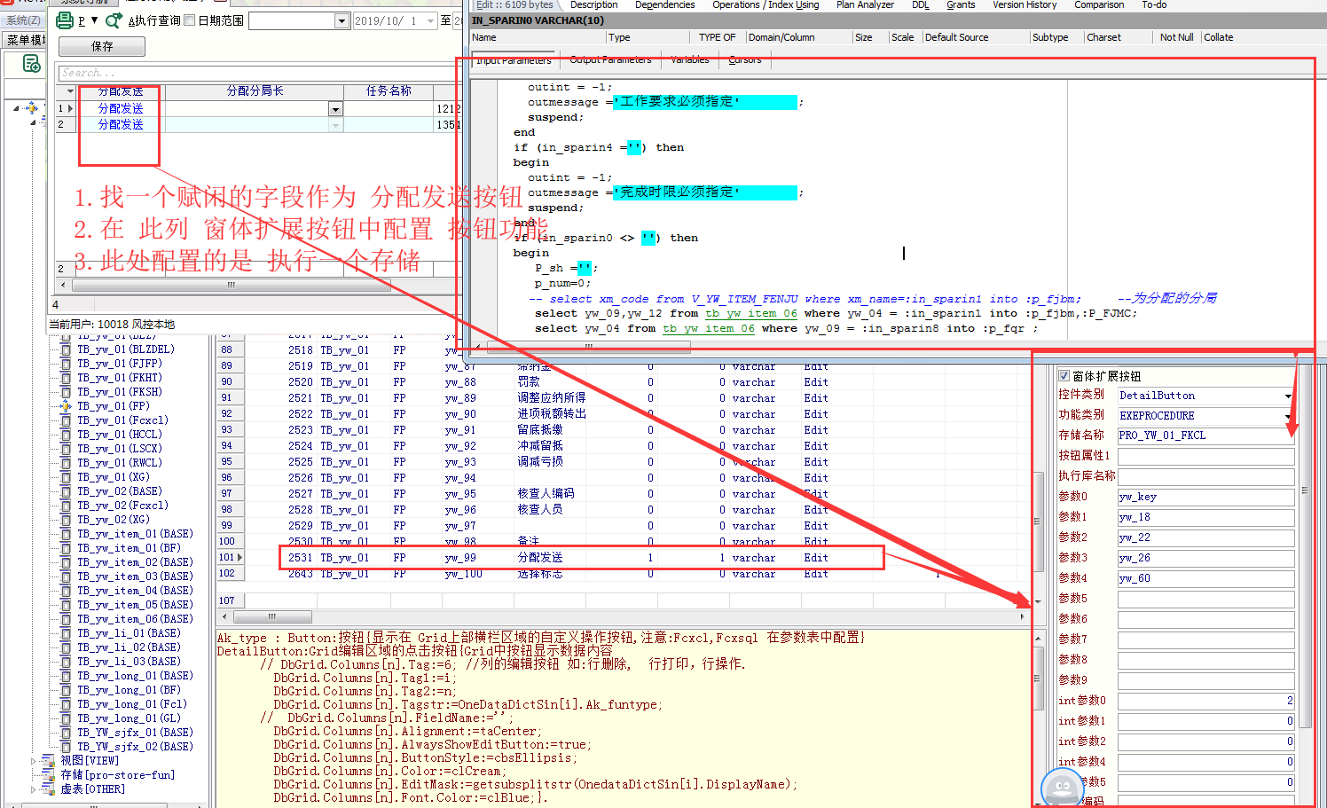Select the TB_yw_01(FP) tree node icon
1327x808 pixels.
click(x=66, y=406)
